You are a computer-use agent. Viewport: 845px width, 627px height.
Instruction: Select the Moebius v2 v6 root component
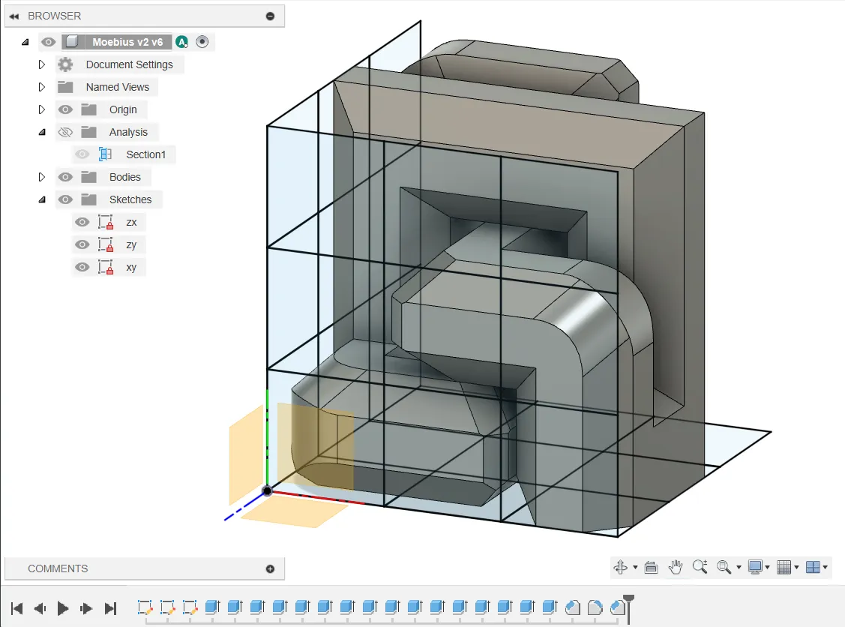click(x=127, y=42)
